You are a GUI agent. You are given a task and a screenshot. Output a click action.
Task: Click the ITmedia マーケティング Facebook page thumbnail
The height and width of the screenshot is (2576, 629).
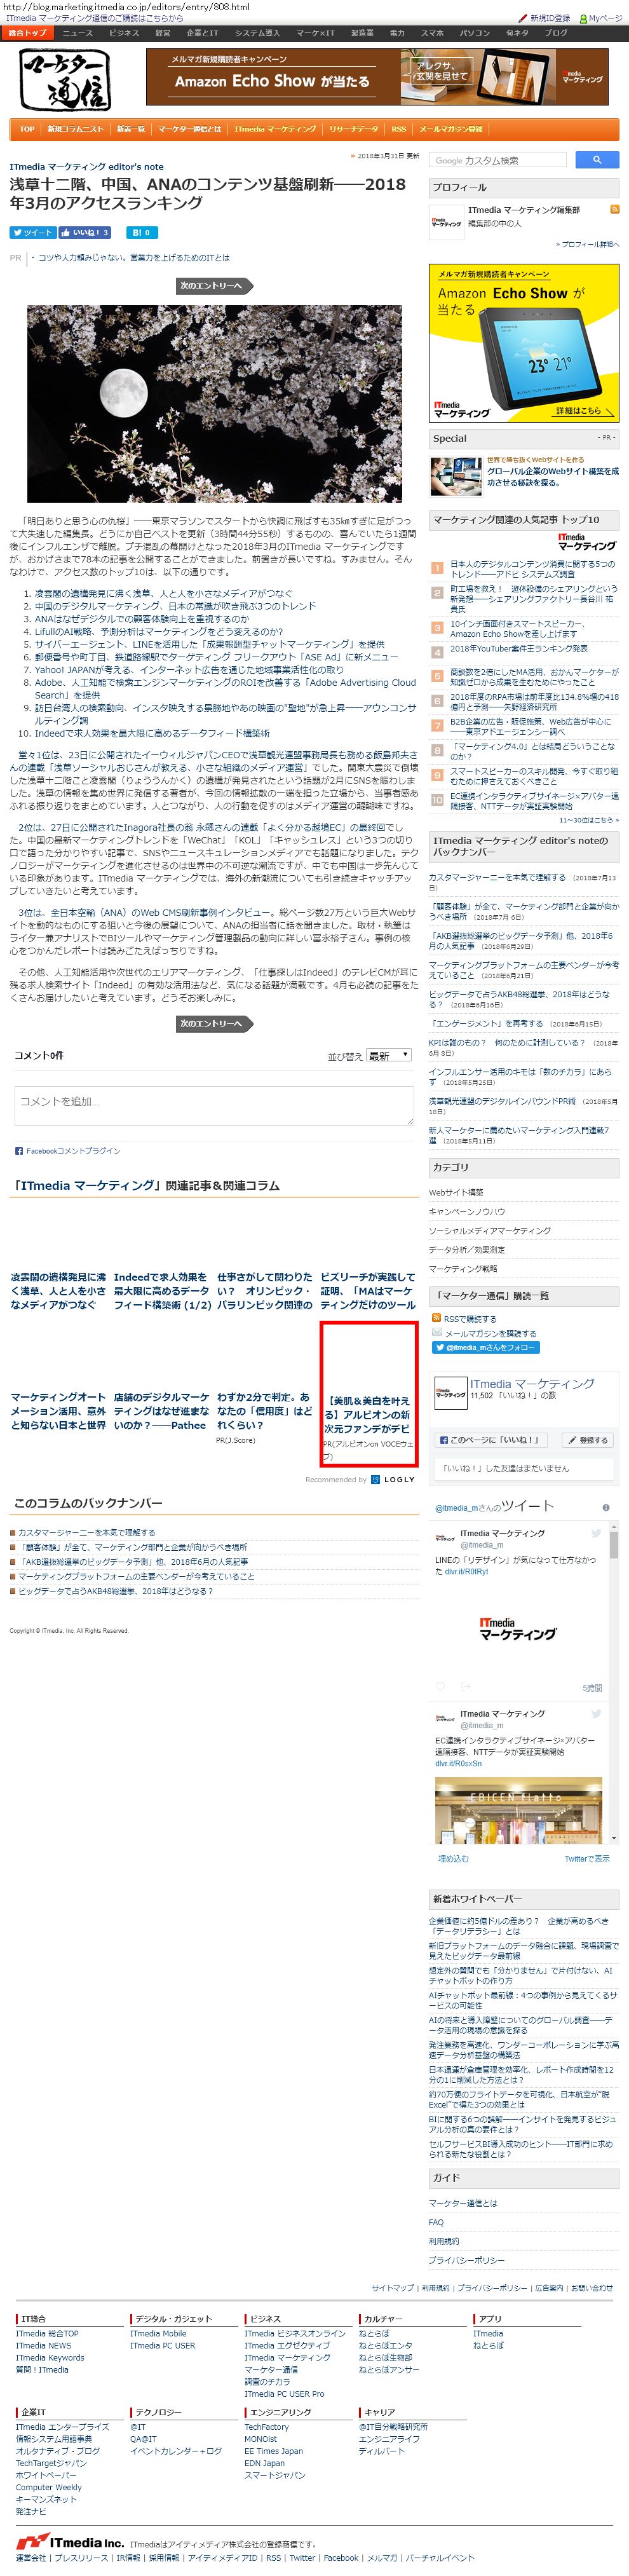[x=450, y=1393]
